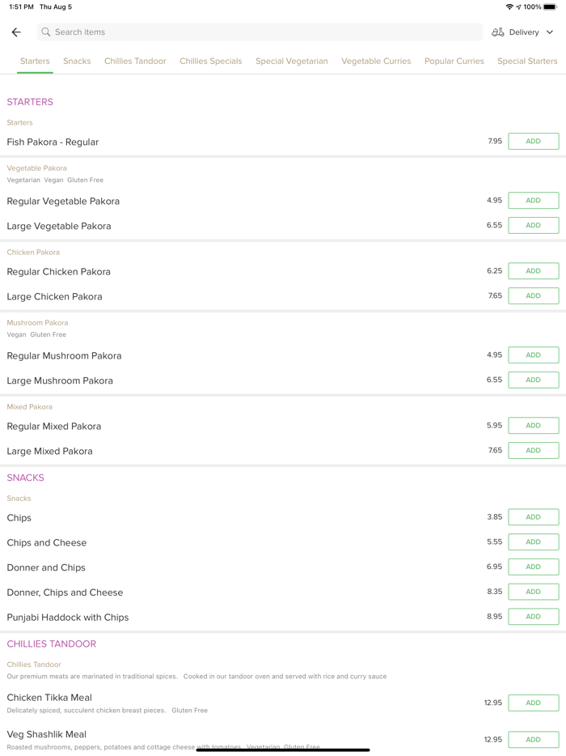Open the Delivery mode selector

[x=524, y=32]
